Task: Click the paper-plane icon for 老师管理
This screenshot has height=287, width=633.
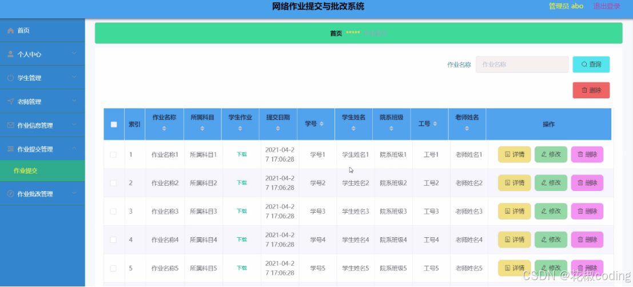Action: (11, 101)
